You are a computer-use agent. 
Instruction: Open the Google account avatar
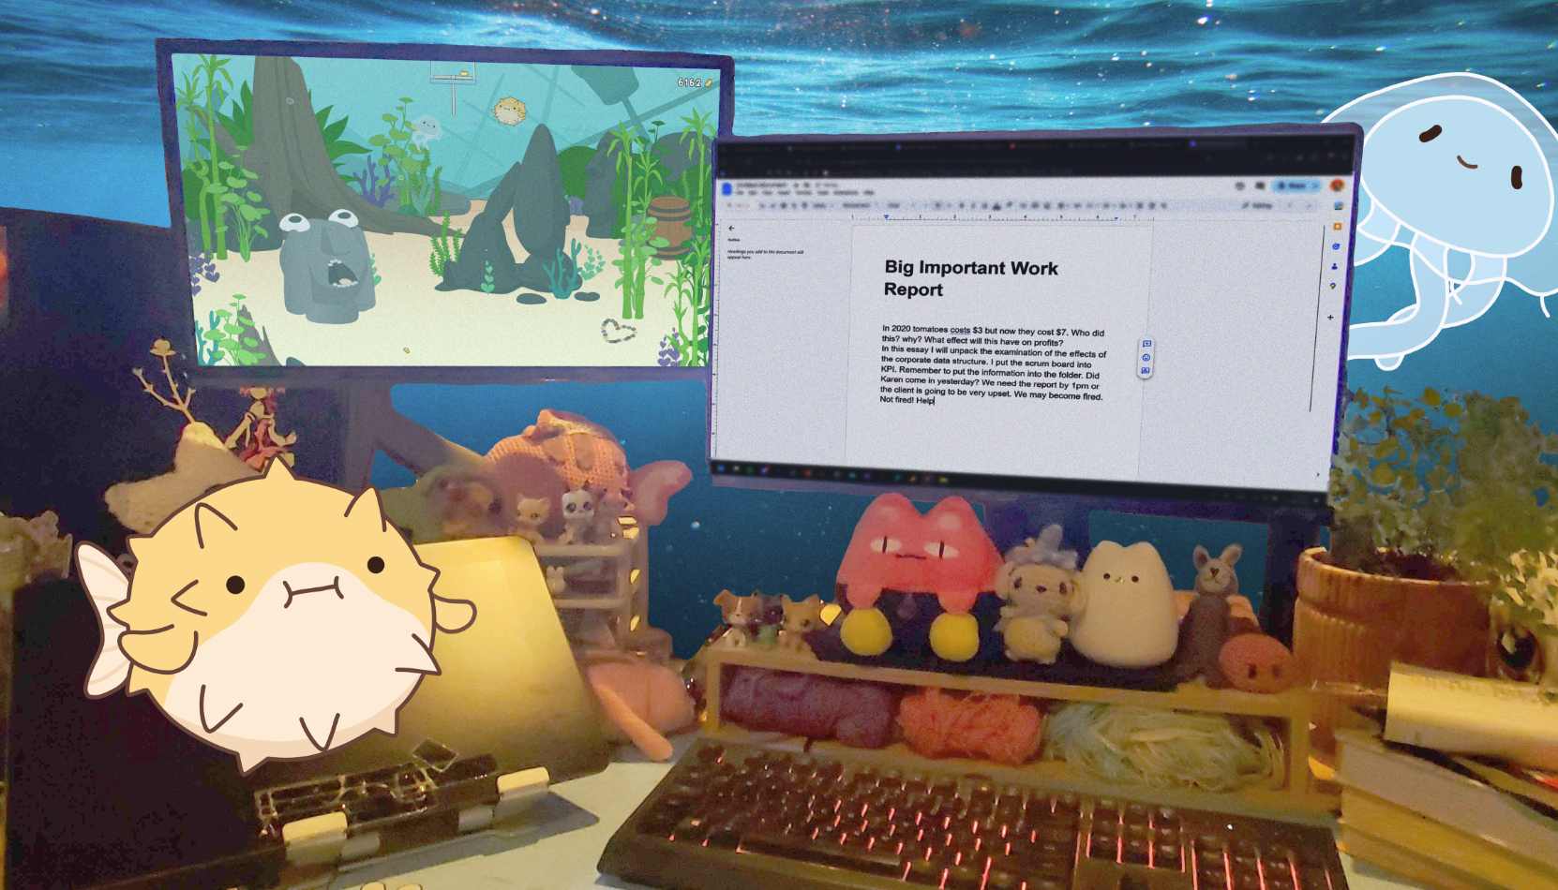coord(1338,185)
